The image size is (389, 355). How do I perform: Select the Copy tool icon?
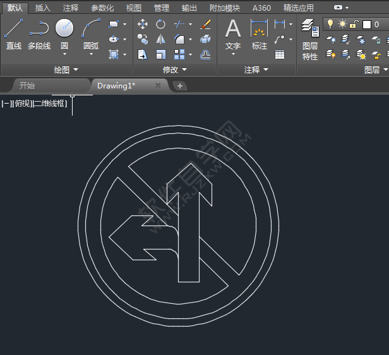[x=143, y=39]
